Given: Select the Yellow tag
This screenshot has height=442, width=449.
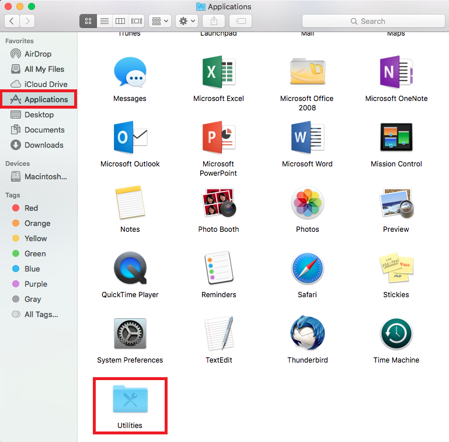Looking at the screenshot, I should 39,238.
